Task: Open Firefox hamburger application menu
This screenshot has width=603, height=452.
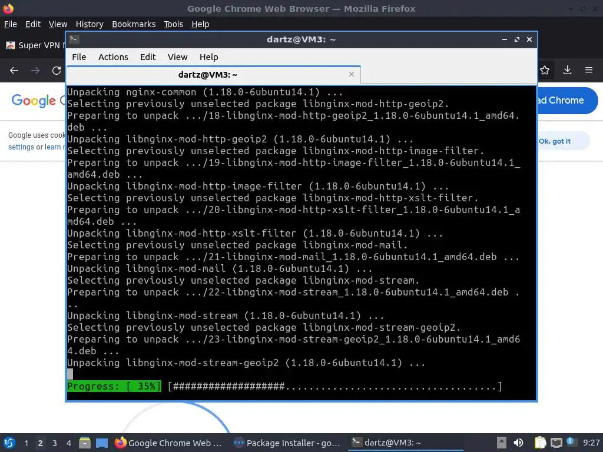Action: (x=589, y=70)
